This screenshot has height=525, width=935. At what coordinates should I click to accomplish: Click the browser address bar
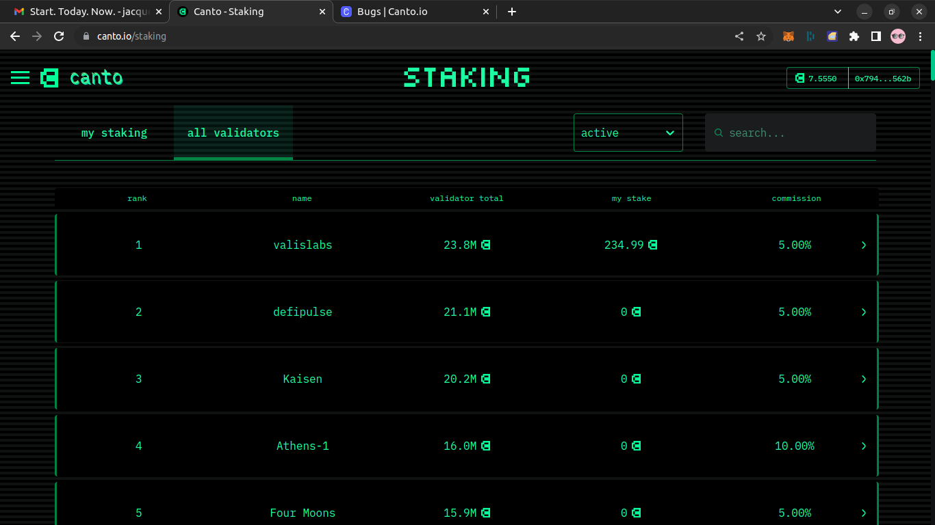(x=404, y=36)
